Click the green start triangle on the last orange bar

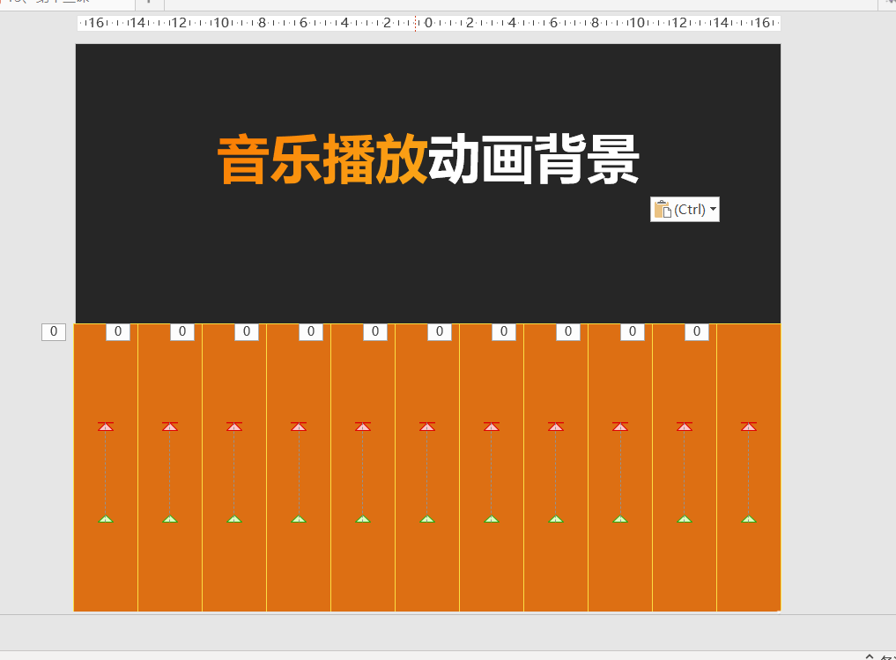[x=748, y=519]
